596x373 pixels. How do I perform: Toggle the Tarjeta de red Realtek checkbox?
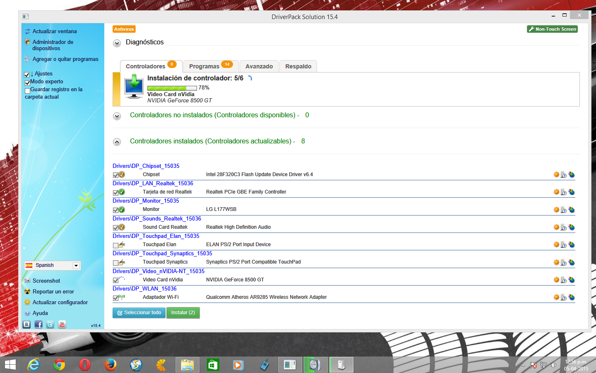click(115, 192)
